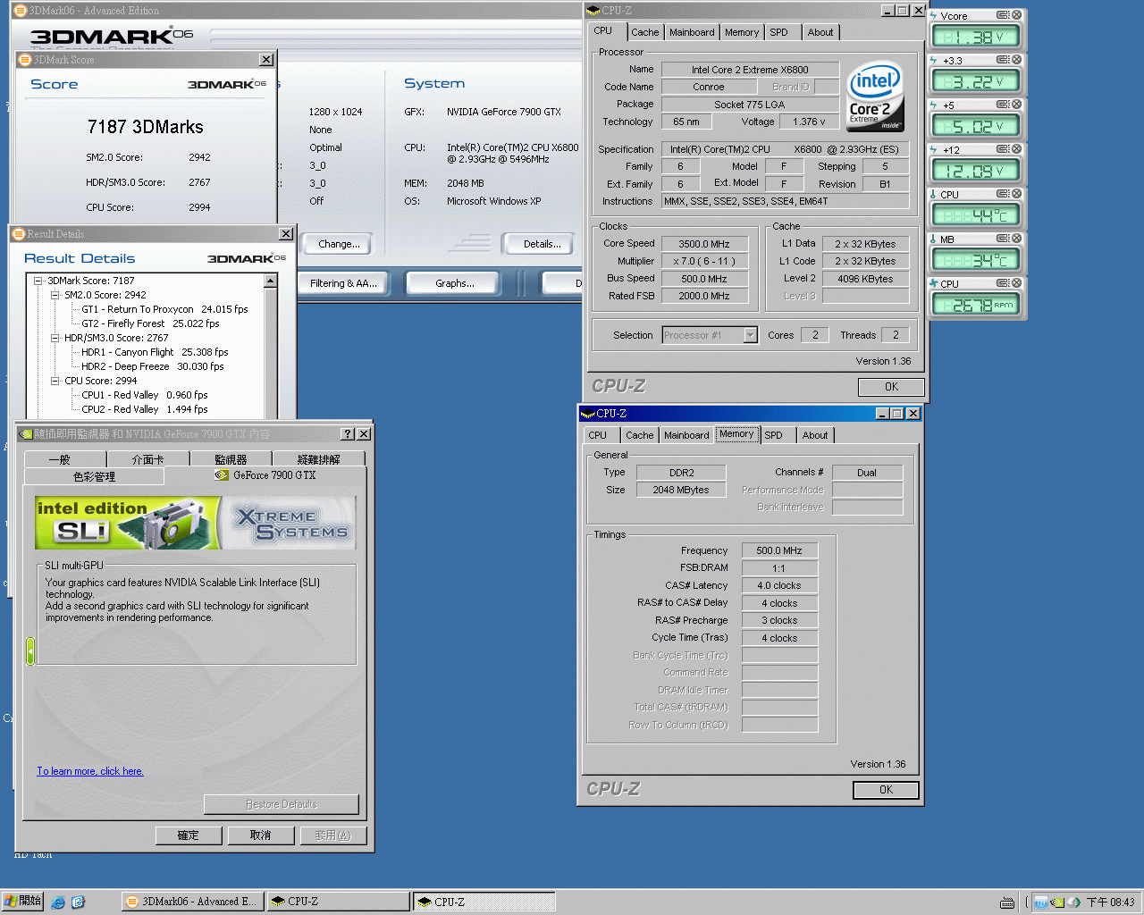Click Result Details scrollbar up arrow
1144x915 pixels.
[x=270, y=281]
